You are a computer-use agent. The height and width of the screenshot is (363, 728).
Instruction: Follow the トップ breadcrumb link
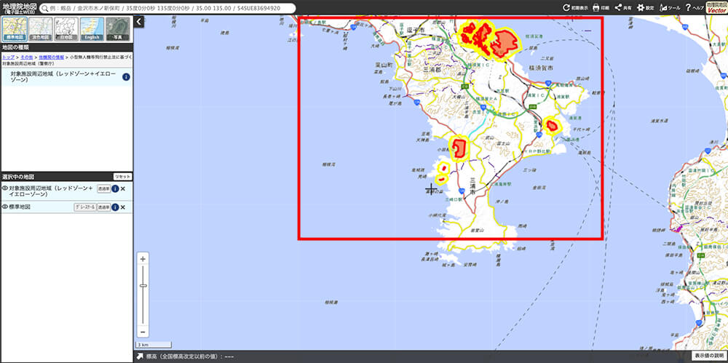click(x=7, y=56)
